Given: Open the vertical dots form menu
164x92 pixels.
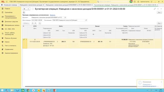Looking at the screenshot, I should point(158,9).
